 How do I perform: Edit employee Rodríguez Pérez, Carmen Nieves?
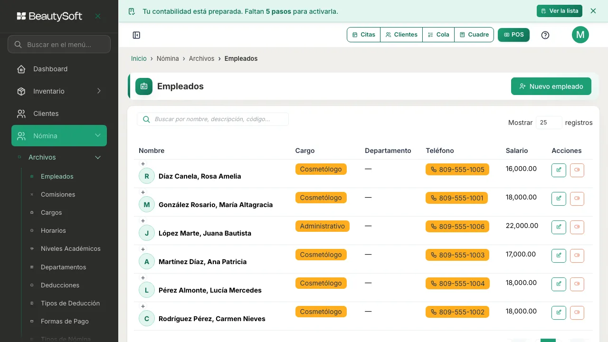tap(559, 313)
